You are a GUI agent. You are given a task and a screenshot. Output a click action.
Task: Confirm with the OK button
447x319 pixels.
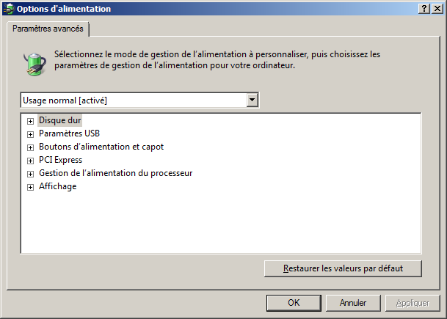tap(294, 302)
